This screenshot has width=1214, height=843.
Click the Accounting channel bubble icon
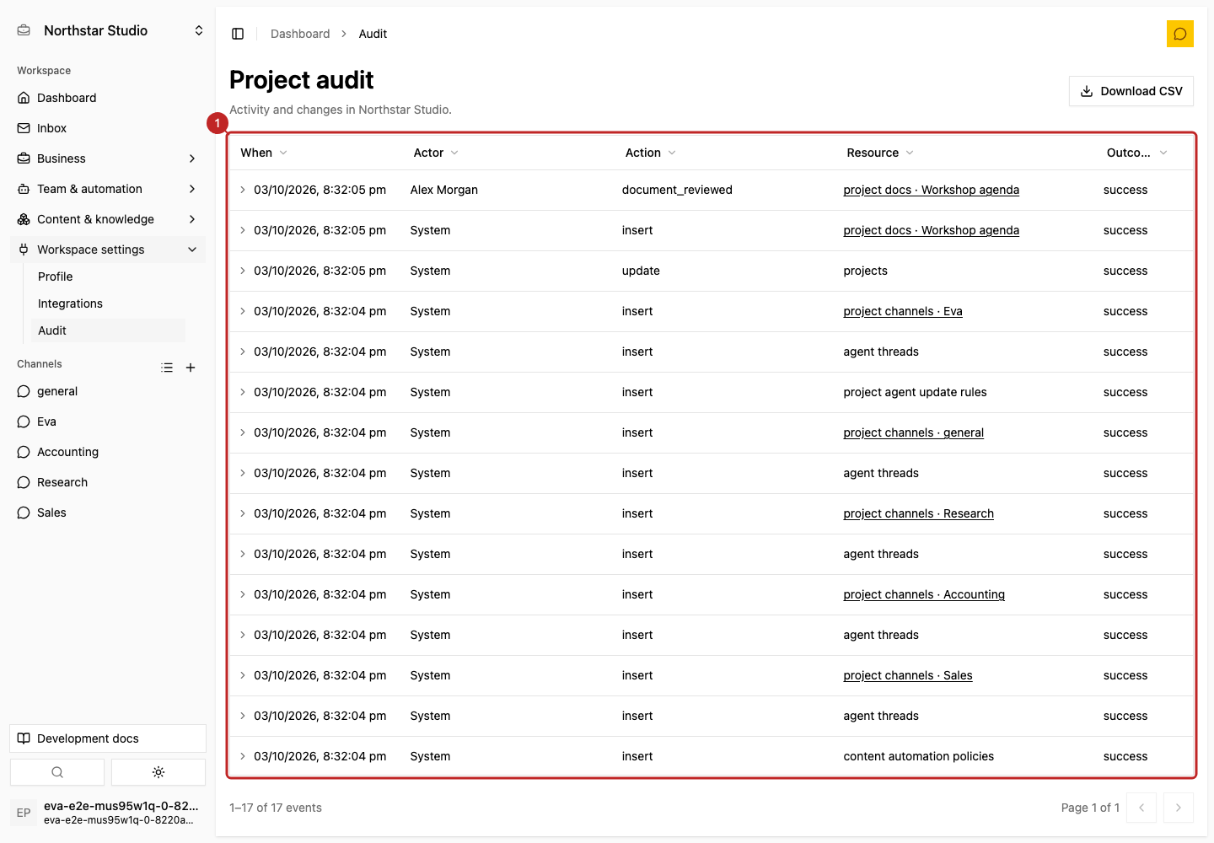click(x=24, y=452)
